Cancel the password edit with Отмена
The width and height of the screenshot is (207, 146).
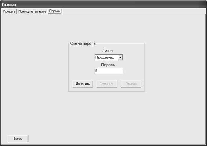tap(131, 84)
